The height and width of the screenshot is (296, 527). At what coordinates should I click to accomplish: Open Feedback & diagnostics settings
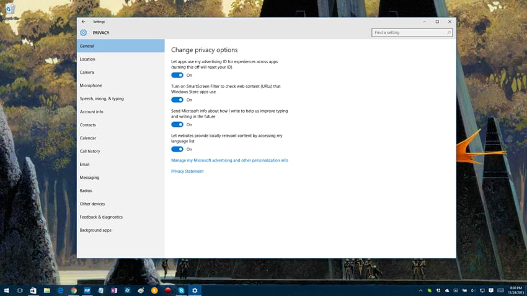tap(121, 217)
